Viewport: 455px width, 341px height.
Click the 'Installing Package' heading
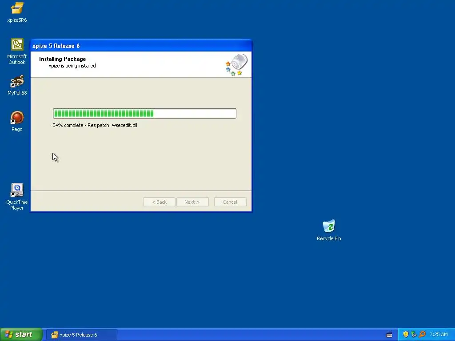click(62, 59)
